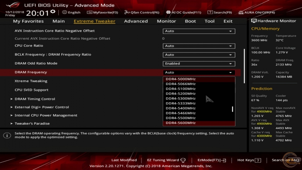Image resolution: width=302 pixels, height=170 pixels.
Task: Click the DRAM Frequency label
Action: click(31, 72)
